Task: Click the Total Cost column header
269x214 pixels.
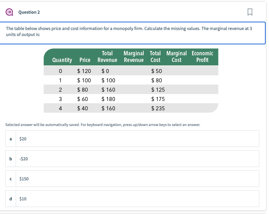Action: point(155,57)
